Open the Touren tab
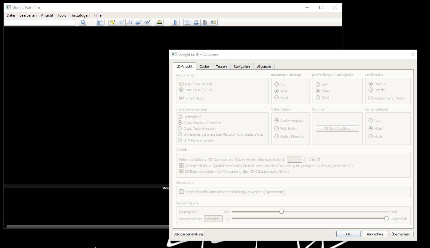Screen dimensions: 430x248 click(x=221, y=67)
